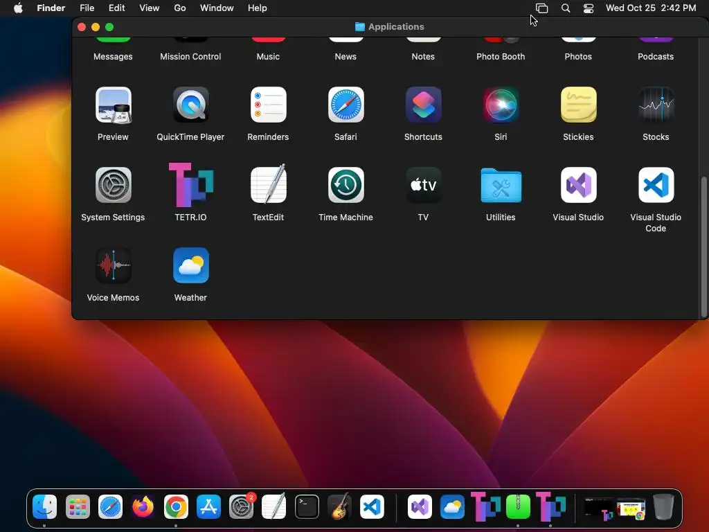
Task: Select the Shortcuts app icon
Action: (x=423, y=105)
